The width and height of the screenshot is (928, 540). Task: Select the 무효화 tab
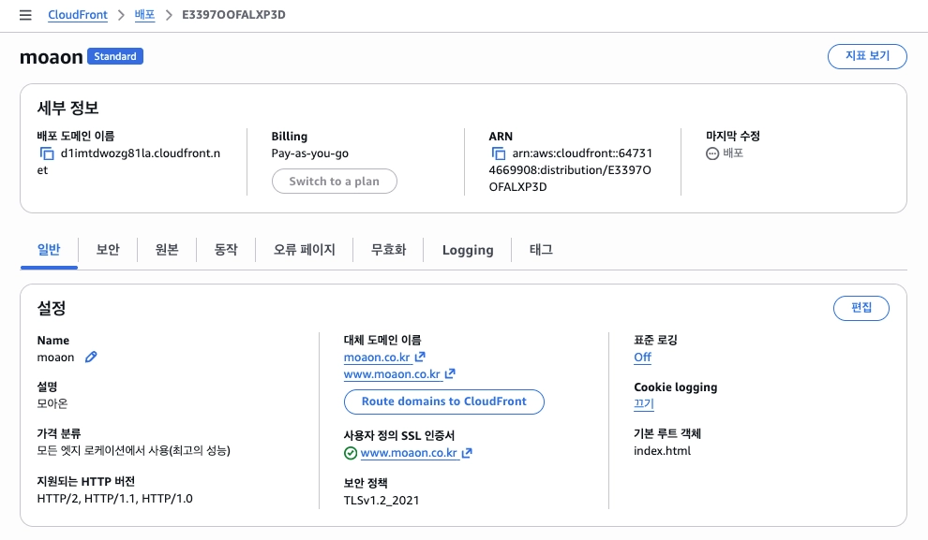click(x=388, y=250)
